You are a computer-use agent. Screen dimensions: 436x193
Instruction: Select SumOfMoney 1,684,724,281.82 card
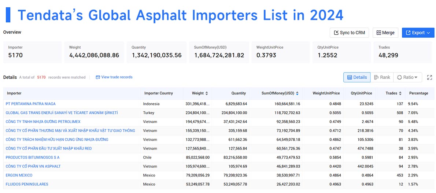[219, 52]
